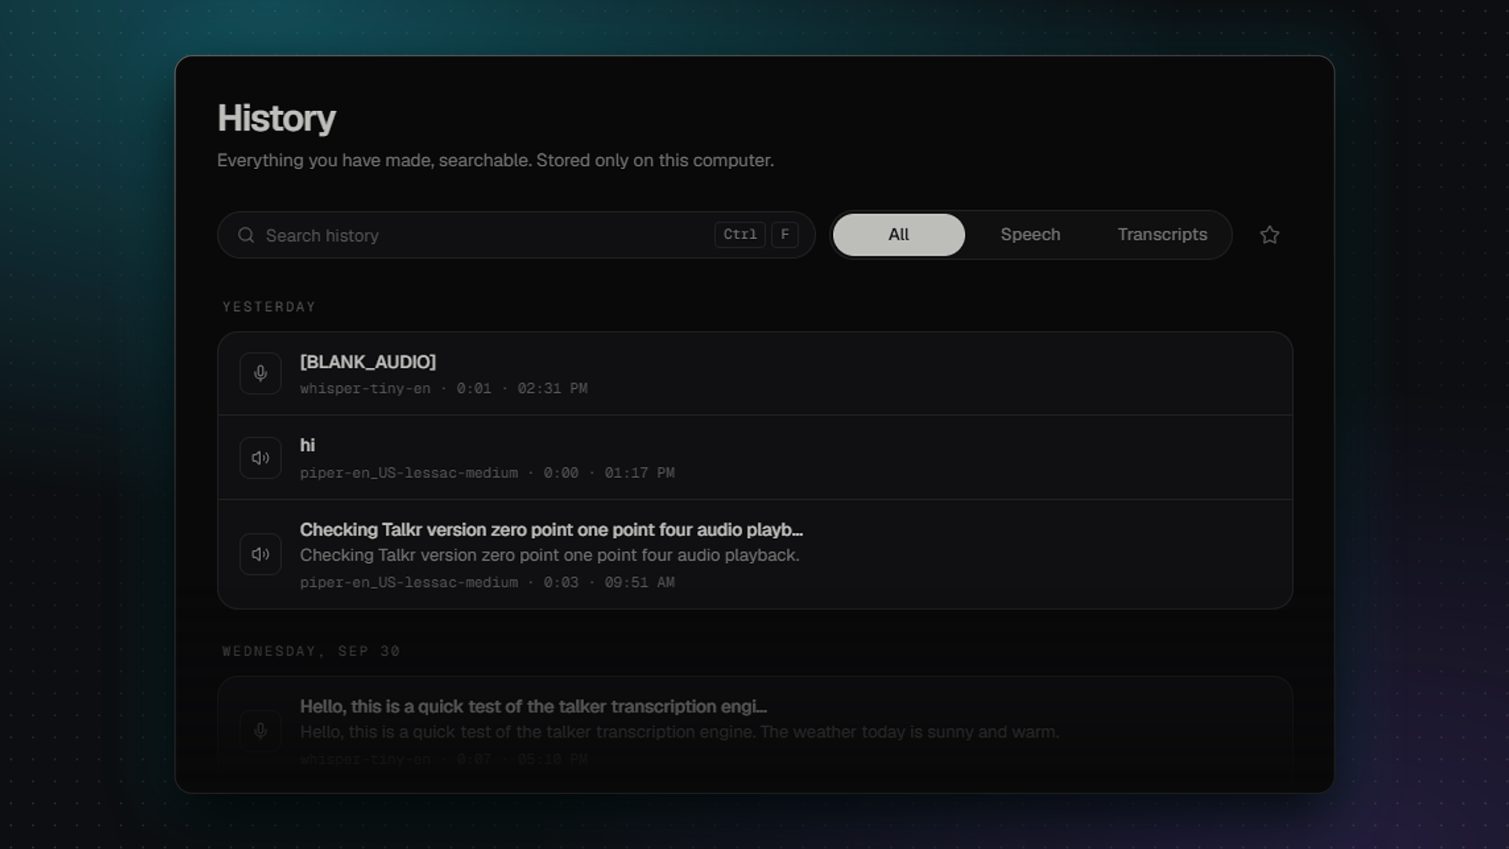1509x849 pixels.
Task: Open the [BLANK_AUDIO] entry title
Action: [368, 362]
